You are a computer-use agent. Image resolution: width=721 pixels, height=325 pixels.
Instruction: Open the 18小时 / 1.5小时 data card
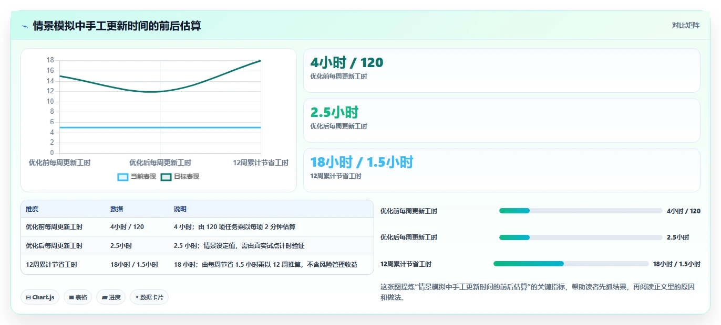click(x=502, y=170)
